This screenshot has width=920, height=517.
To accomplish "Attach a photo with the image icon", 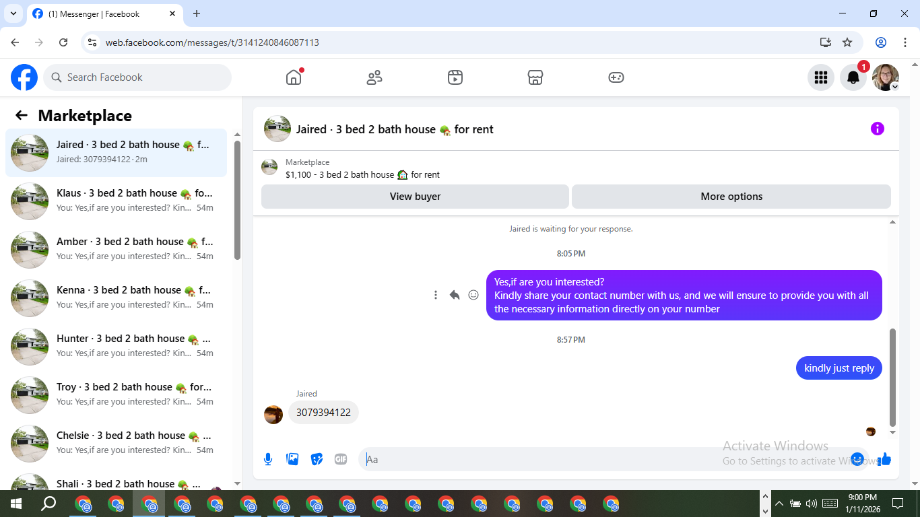I will (x=292, y=459).
